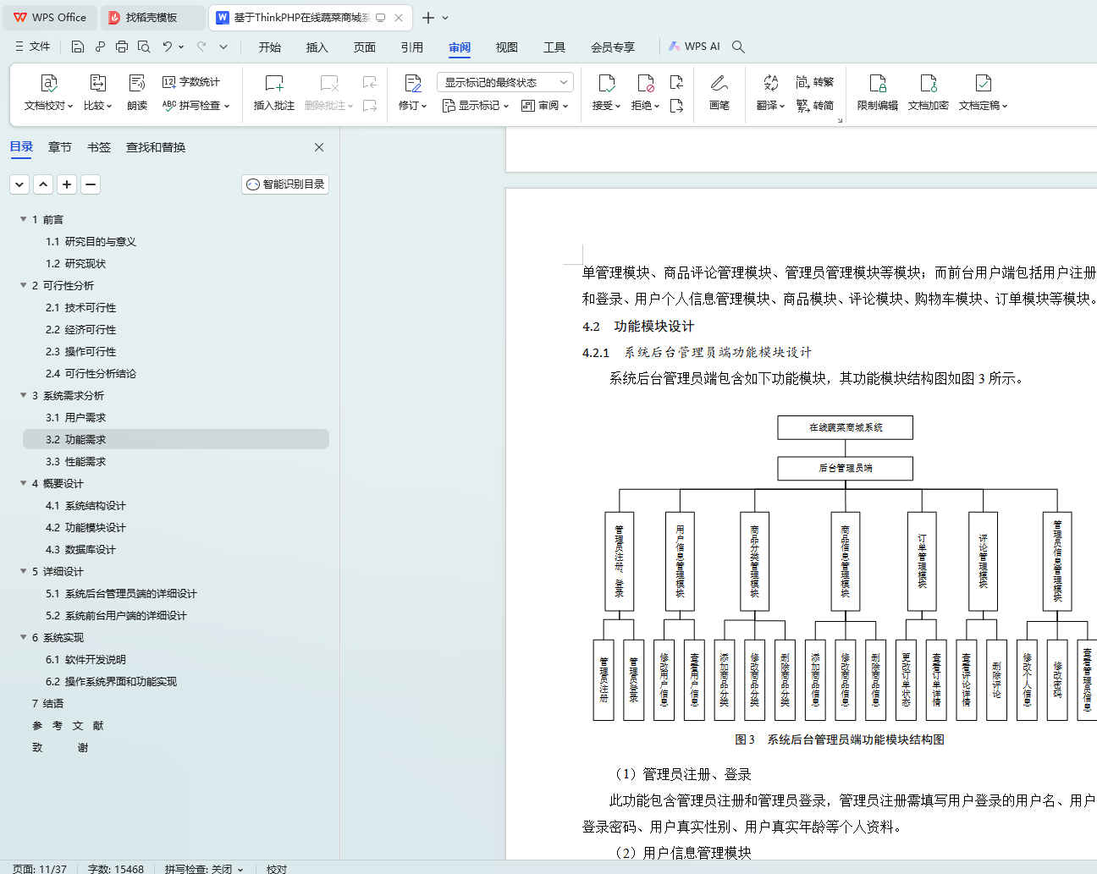Viewport: 1097px width, 874px height.
Task: Click the 朗读 read aloud icon
Action: coord(137,83)
